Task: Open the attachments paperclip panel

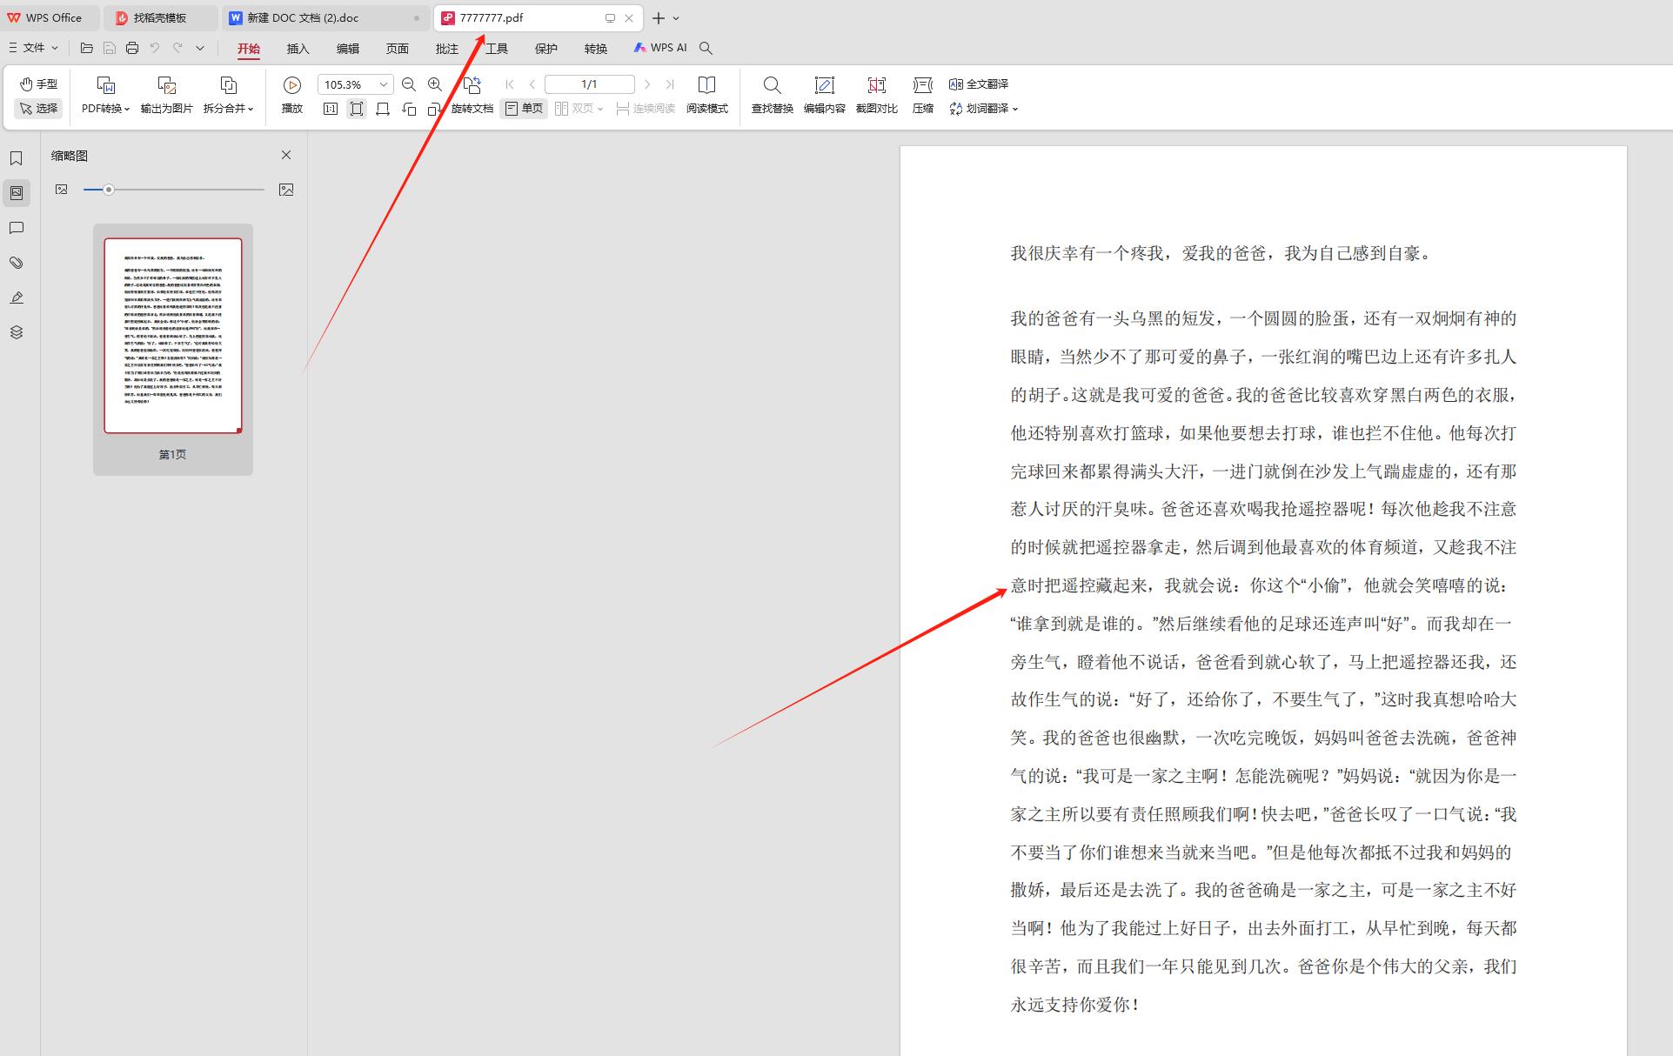Action: point(17,263)
